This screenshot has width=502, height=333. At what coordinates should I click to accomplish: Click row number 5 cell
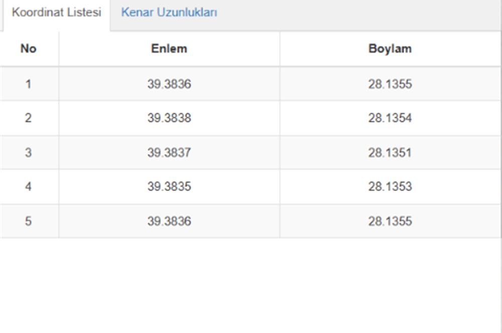pyautogui.click(x=29, y=221)
